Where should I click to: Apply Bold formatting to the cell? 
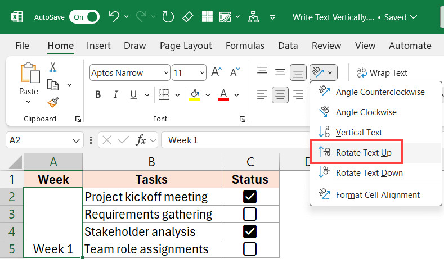point(98,94)
